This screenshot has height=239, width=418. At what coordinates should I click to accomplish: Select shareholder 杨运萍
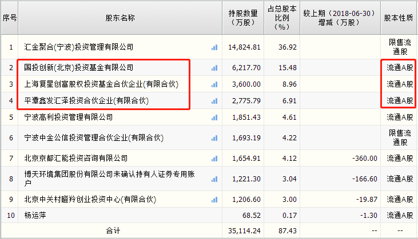tap(35, 215)
